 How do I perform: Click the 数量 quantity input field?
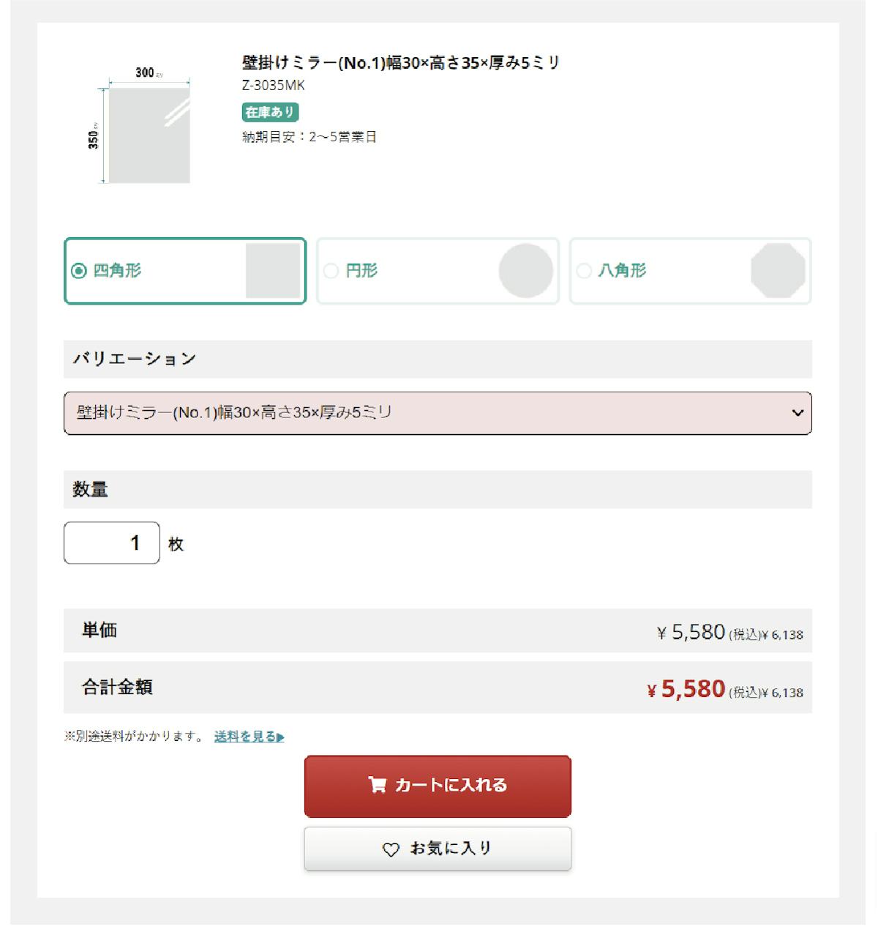point(112,543)
